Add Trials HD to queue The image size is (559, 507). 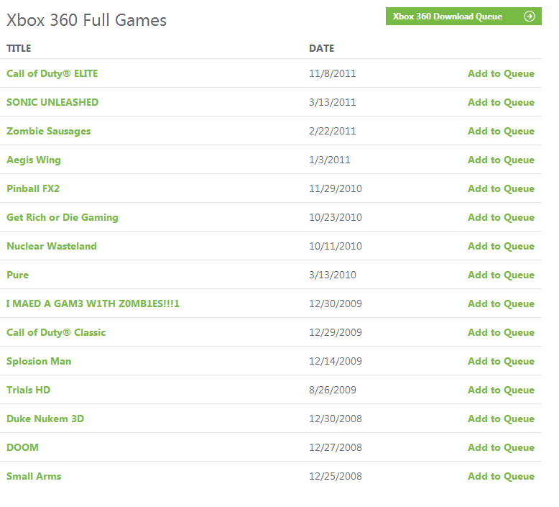point(501,390)
